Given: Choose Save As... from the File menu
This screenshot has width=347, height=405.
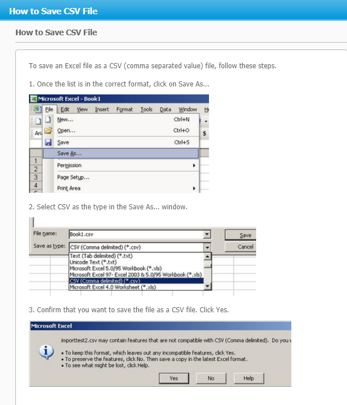Looking at the screenshot, I should coord(121,154).
